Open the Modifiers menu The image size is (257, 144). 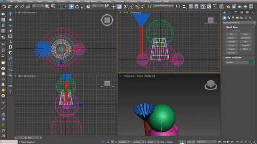pos(61,1)
